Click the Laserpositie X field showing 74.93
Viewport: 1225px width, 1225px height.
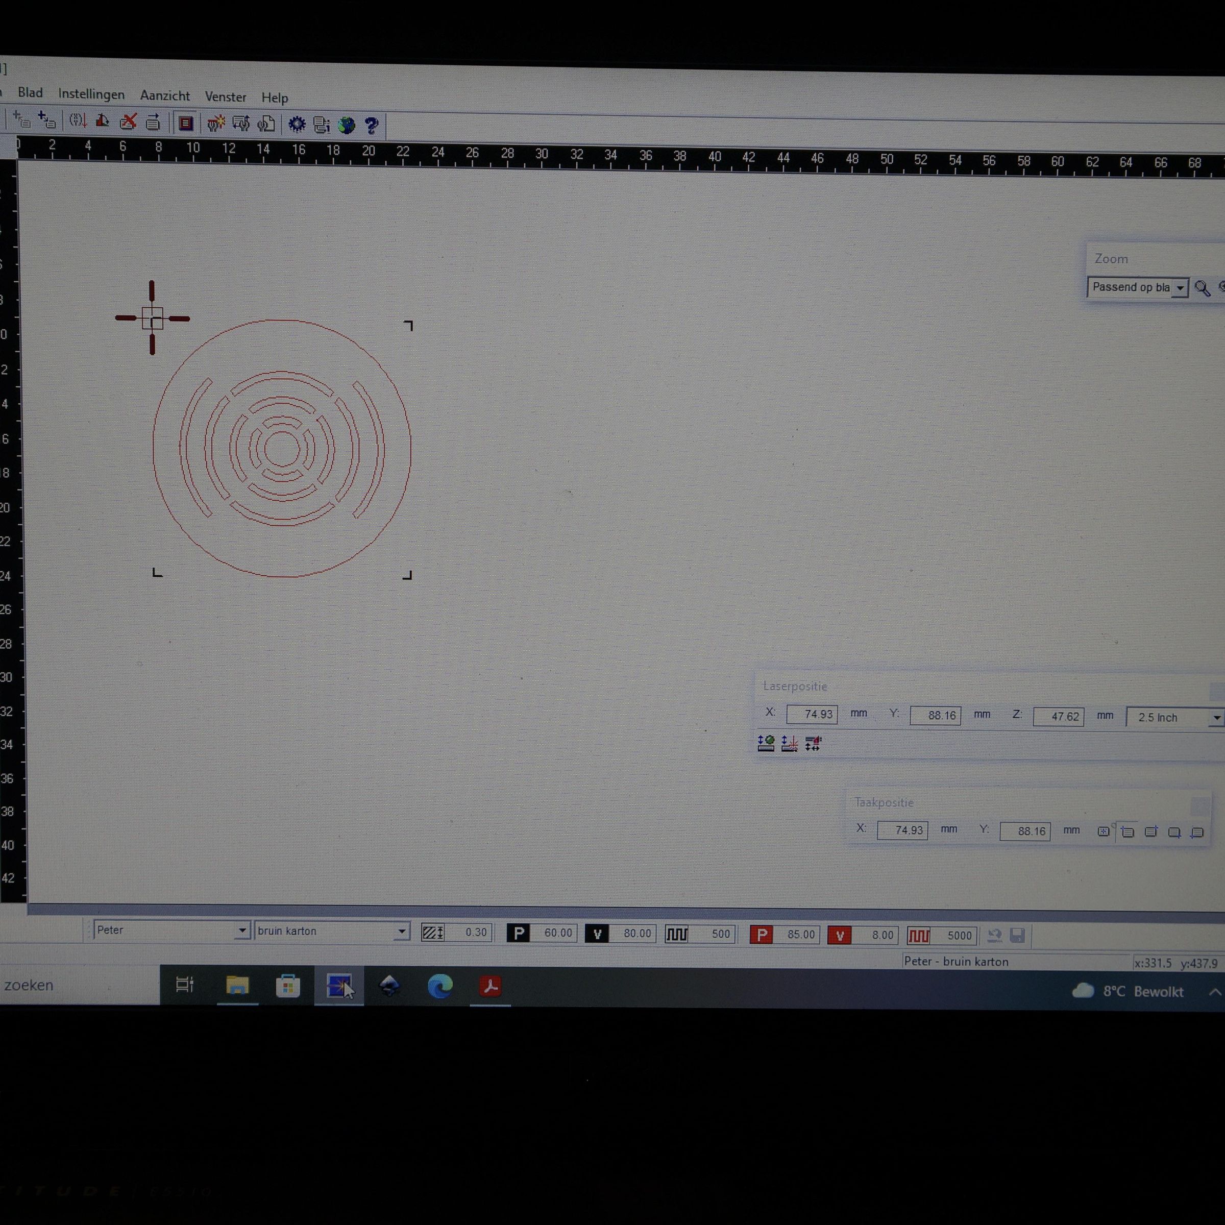pos(812,715)
